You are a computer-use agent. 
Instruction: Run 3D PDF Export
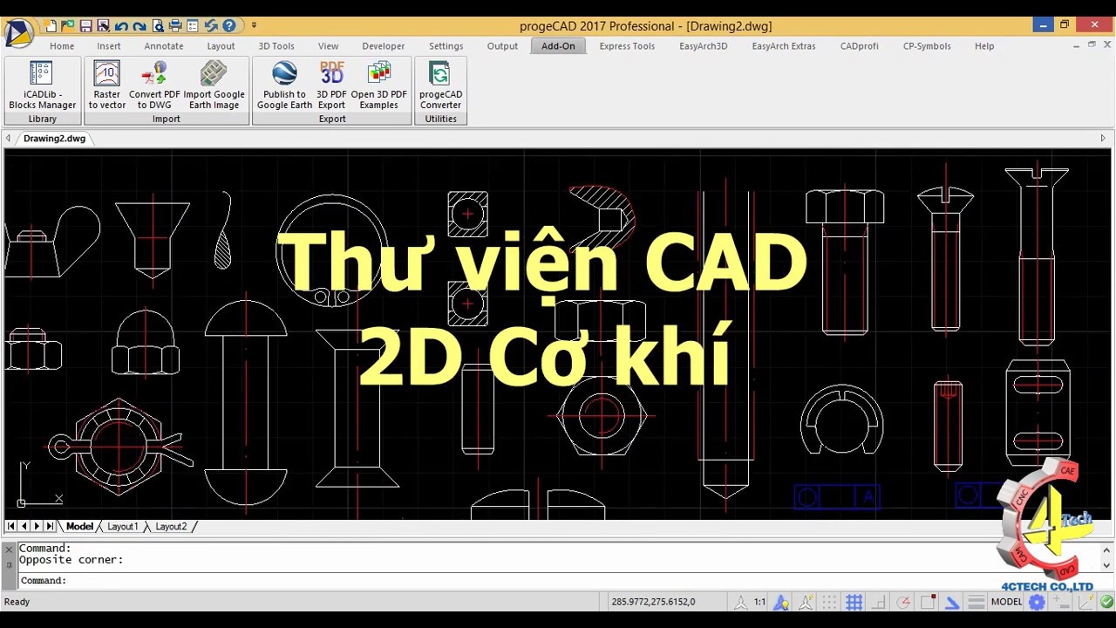point(331,85)
